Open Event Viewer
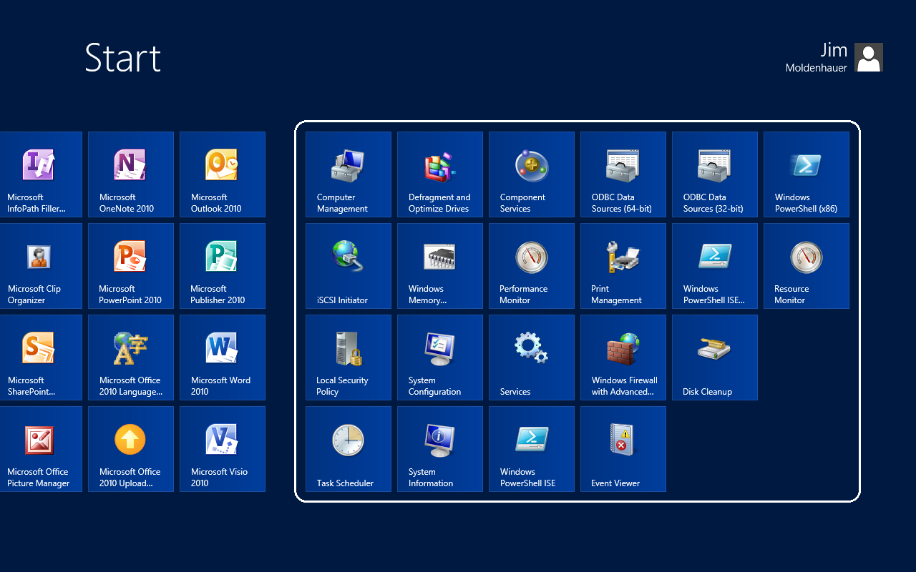Viewport: 916px width, 572px height. 623,449
